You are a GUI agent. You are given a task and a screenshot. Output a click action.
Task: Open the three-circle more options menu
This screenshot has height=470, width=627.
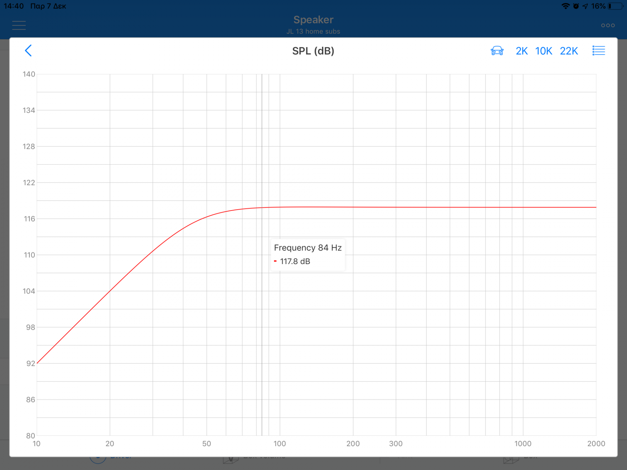click(608, 25)
